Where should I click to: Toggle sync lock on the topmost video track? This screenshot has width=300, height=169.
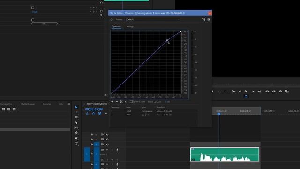click(102, 135)
